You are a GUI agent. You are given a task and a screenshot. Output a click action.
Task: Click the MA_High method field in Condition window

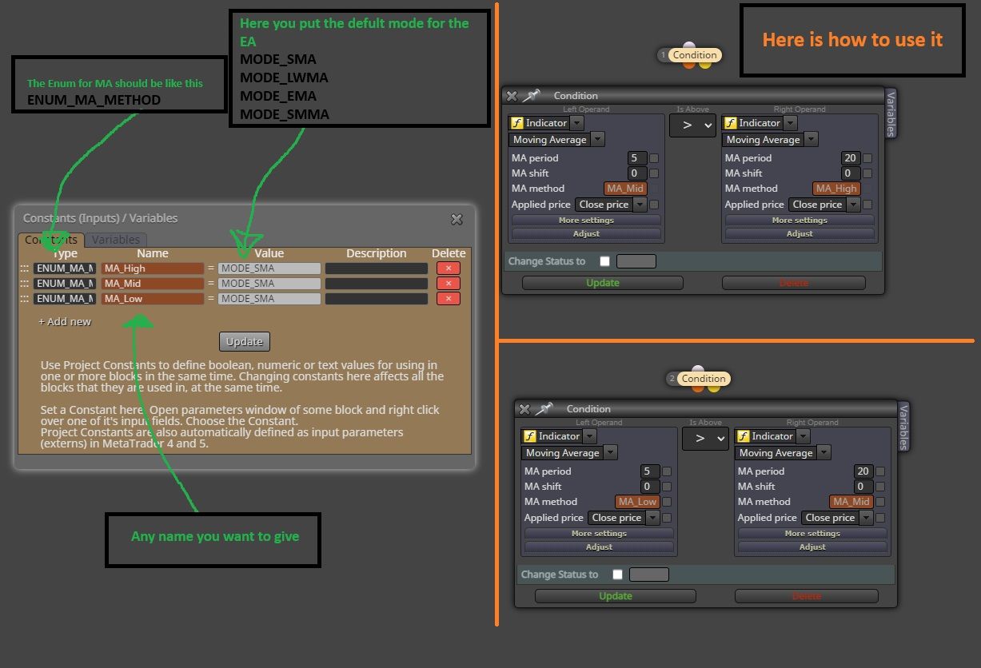(836, 189)
